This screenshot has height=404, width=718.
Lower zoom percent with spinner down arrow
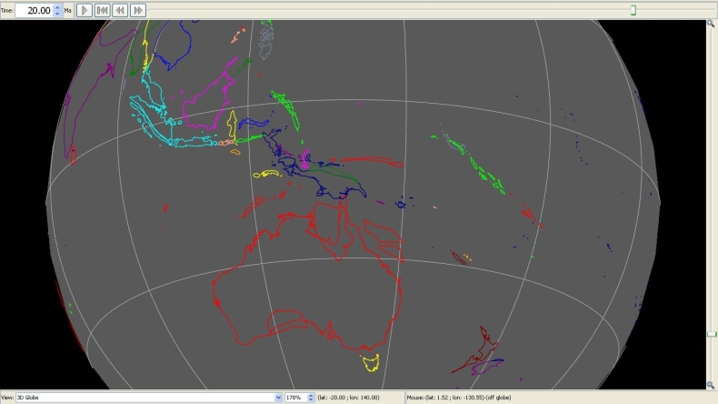pyautogui.click(x=311, y=399)
